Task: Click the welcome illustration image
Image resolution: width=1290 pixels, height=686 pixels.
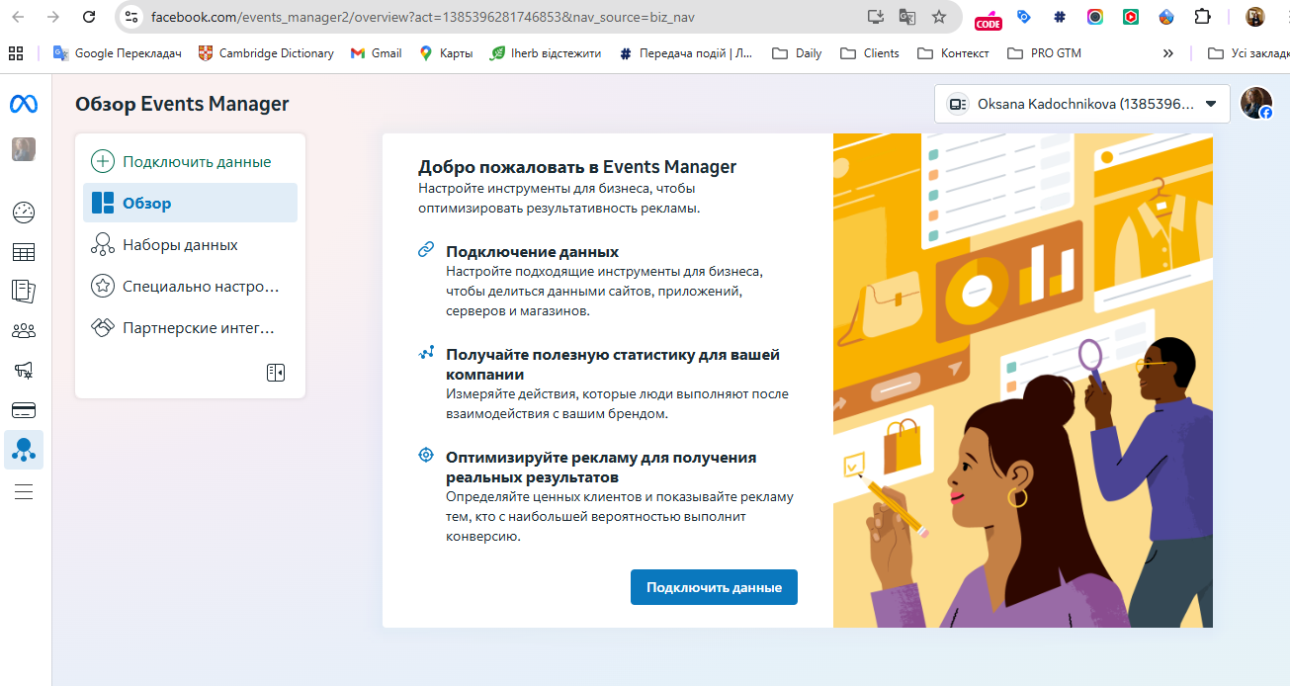Action: coord(1023,381)
